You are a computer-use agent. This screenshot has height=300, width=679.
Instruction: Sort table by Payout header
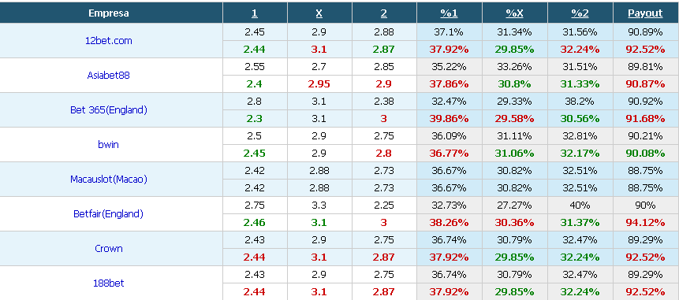tap(645, 13)
